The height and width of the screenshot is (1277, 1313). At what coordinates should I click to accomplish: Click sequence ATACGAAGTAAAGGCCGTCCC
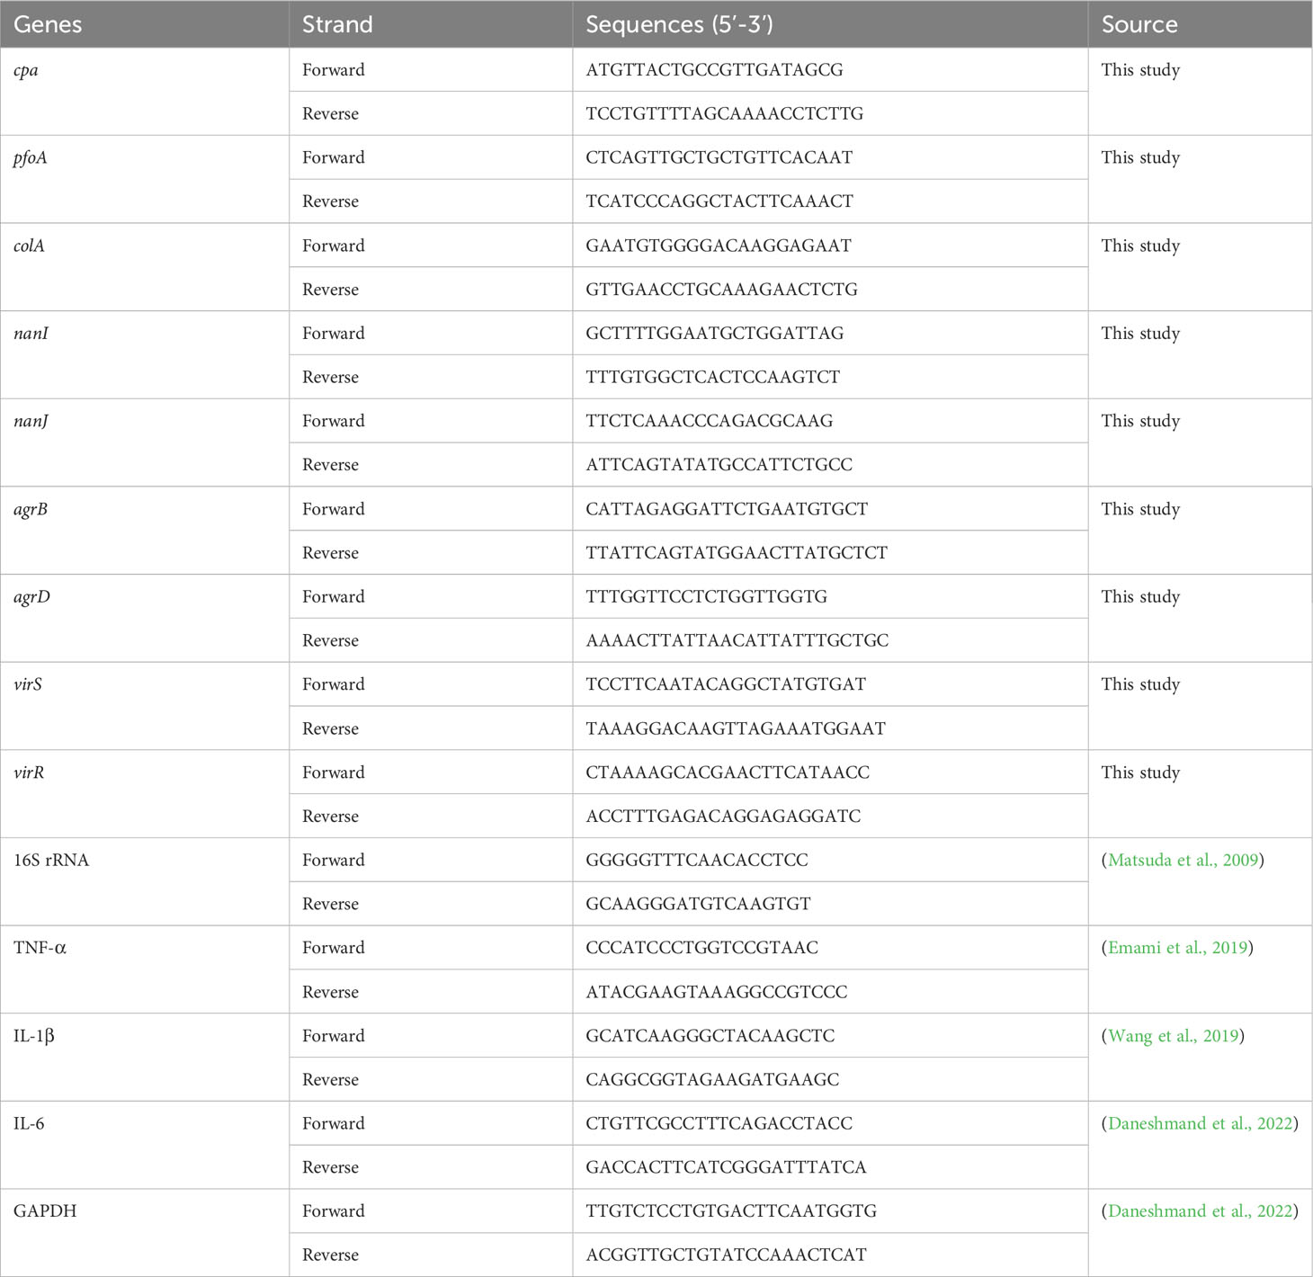[x=717, y=992]
